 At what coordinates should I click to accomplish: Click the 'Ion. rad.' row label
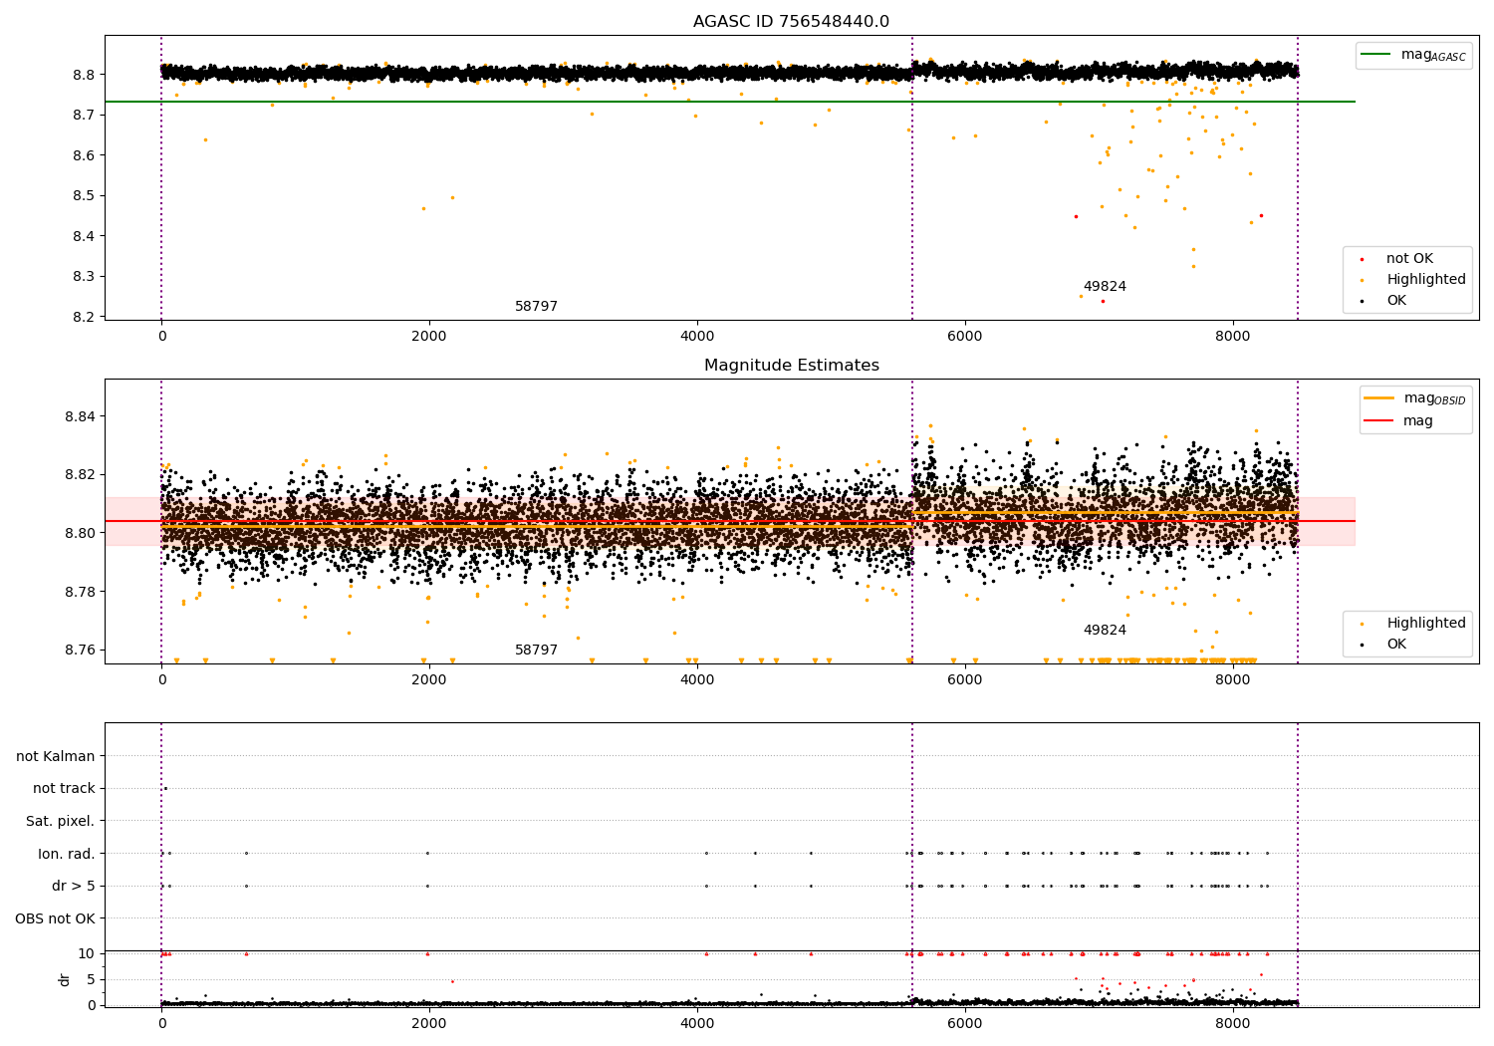click(67, 854)
